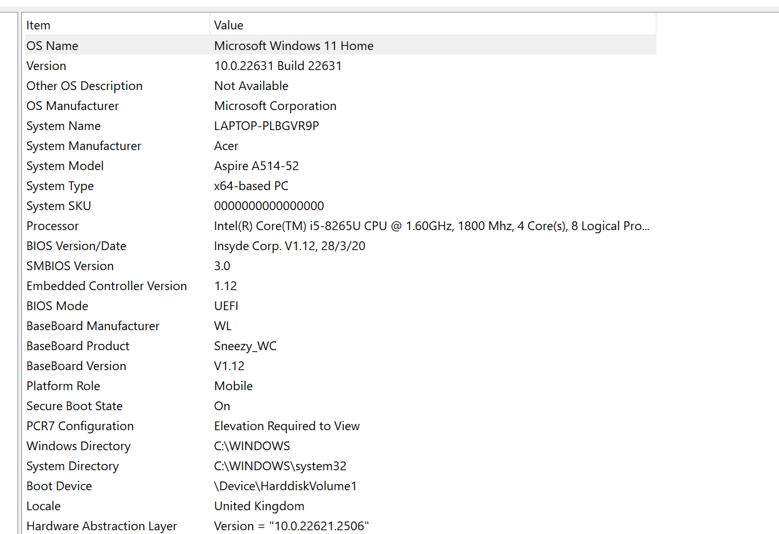Click the United Kingdom value
This screenshot has width=779, height=534.
coord(259,506)
